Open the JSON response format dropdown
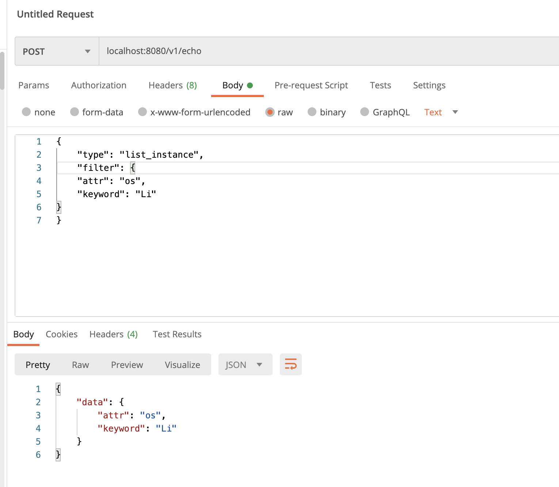The height and width of the screenshot is (487, 559). [245, 364]
